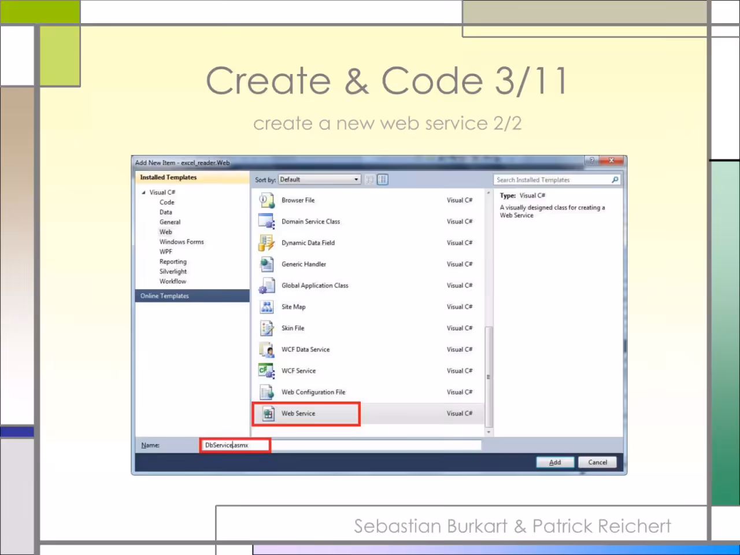Open the Online Templates section
The height and width of the screenshot is (555, 740).
point(193,296)
